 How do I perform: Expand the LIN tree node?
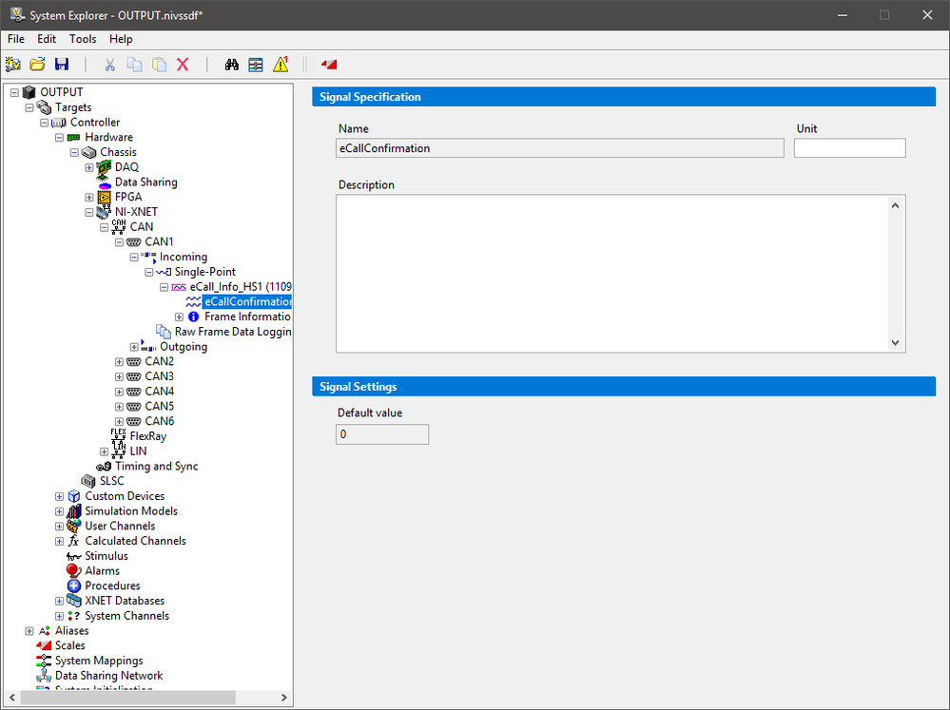coord(105,451)
